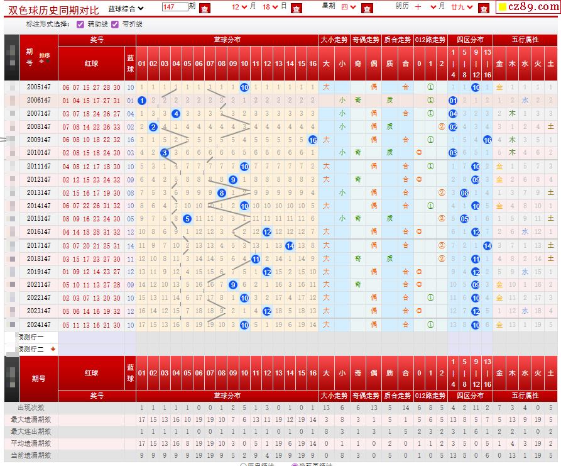Click the 预测行一 prediction row label
Image resolution: width=561 pixels, height=466 pixels.
(x=31, y=336)
